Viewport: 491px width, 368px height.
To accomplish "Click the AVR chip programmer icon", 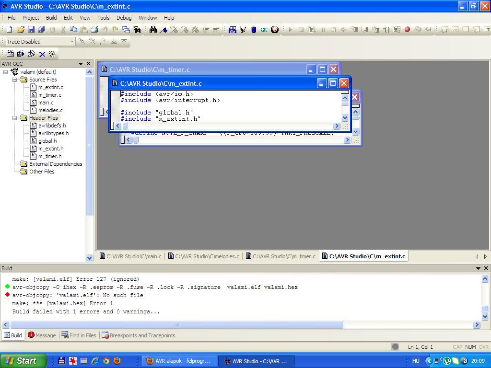I will click(233, 29).
